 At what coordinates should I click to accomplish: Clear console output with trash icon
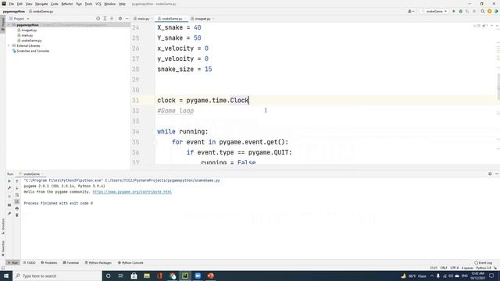(17, 215)
